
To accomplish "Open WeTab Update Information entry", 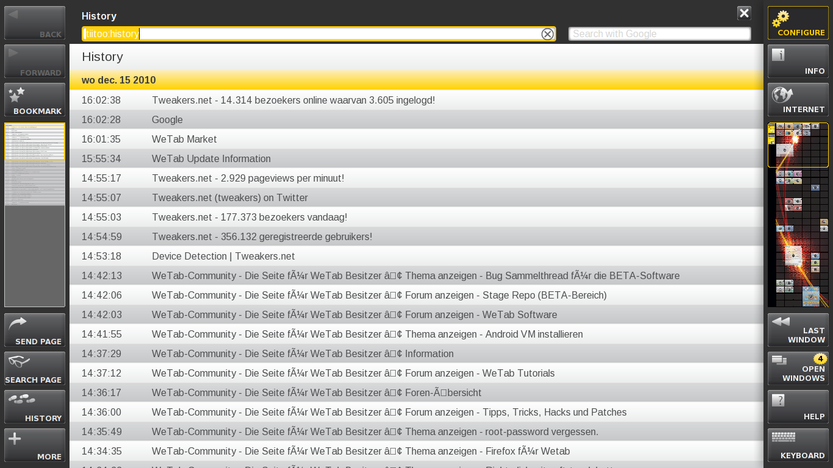I will (x=416, y=159).
